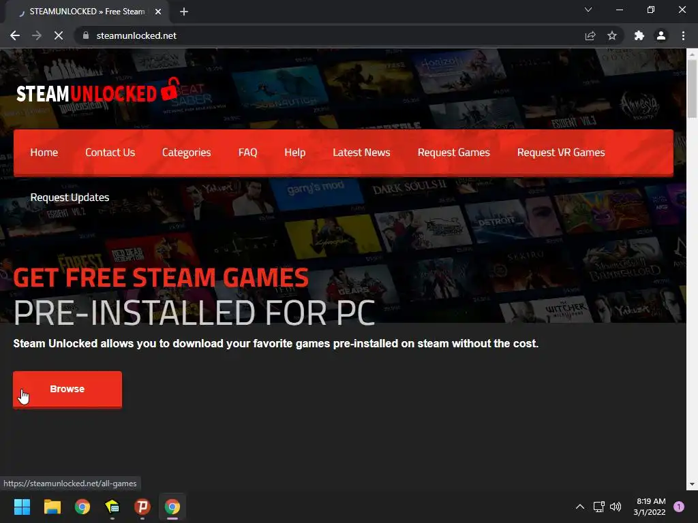Go to Home menu item
698x523 pixels.
44,153
